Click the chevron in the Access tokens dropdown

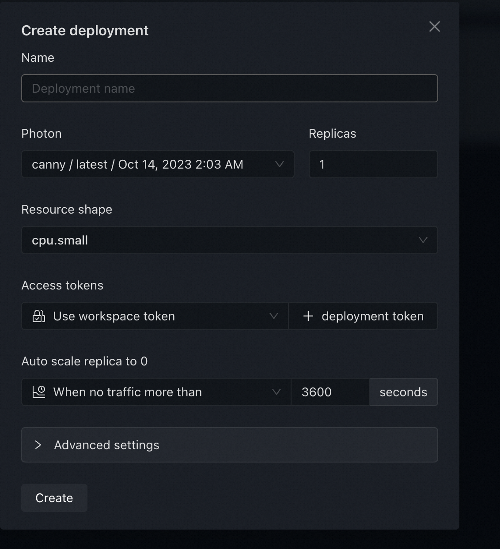point(274,316)
